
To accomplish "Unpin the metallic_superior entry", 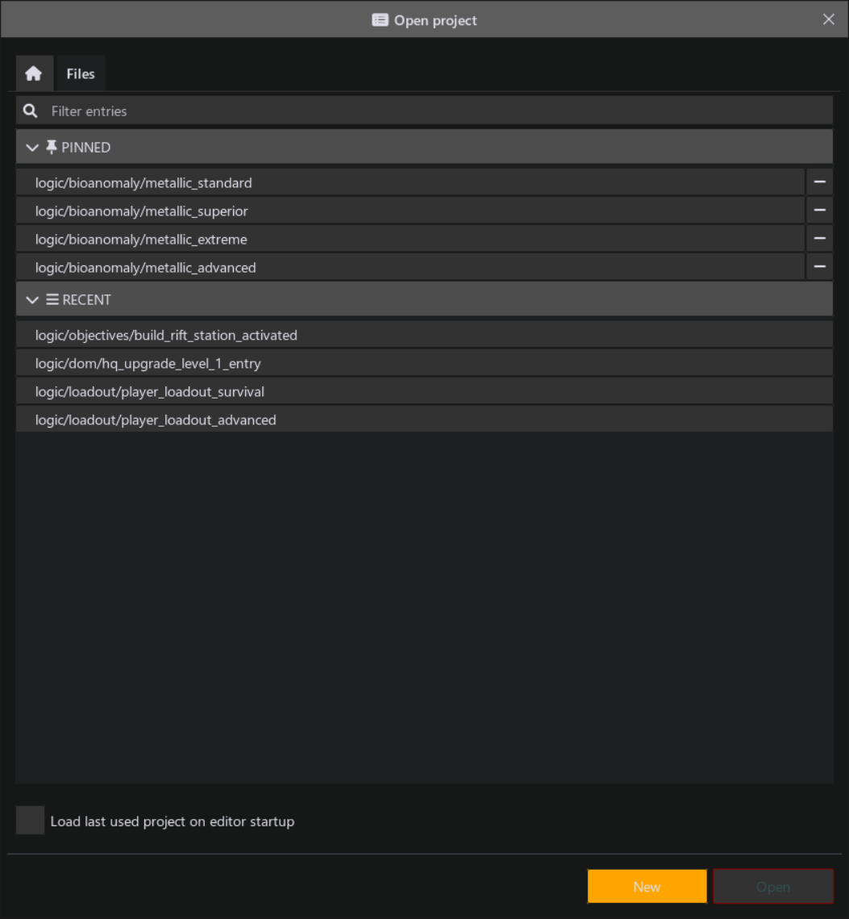I will (819, 210).
